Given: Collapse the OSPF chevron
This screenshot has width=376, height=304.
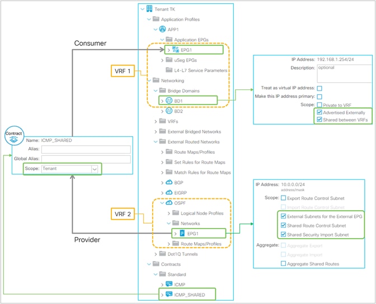Looking at the screenshot, I should [162, 203].
